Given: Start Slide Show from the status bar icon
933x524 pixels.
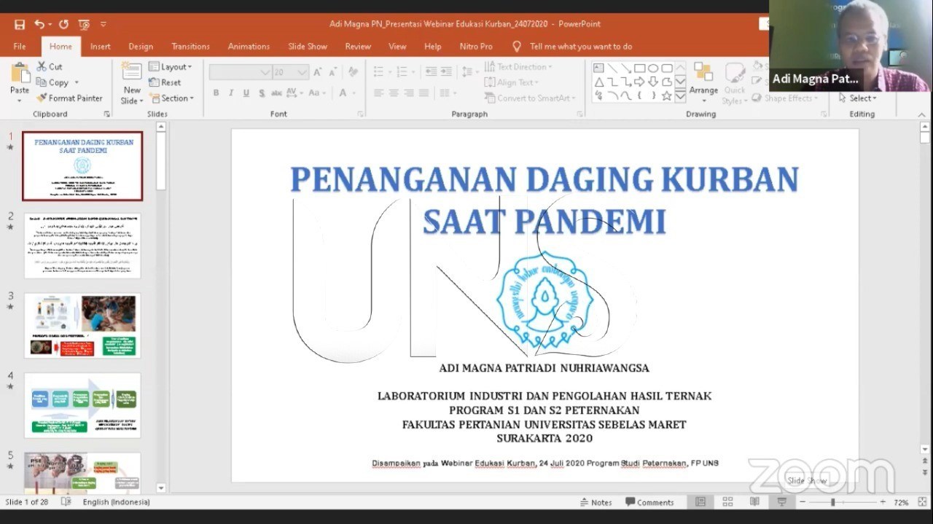Looking at the screenshot, I should [x=781, y=501].
